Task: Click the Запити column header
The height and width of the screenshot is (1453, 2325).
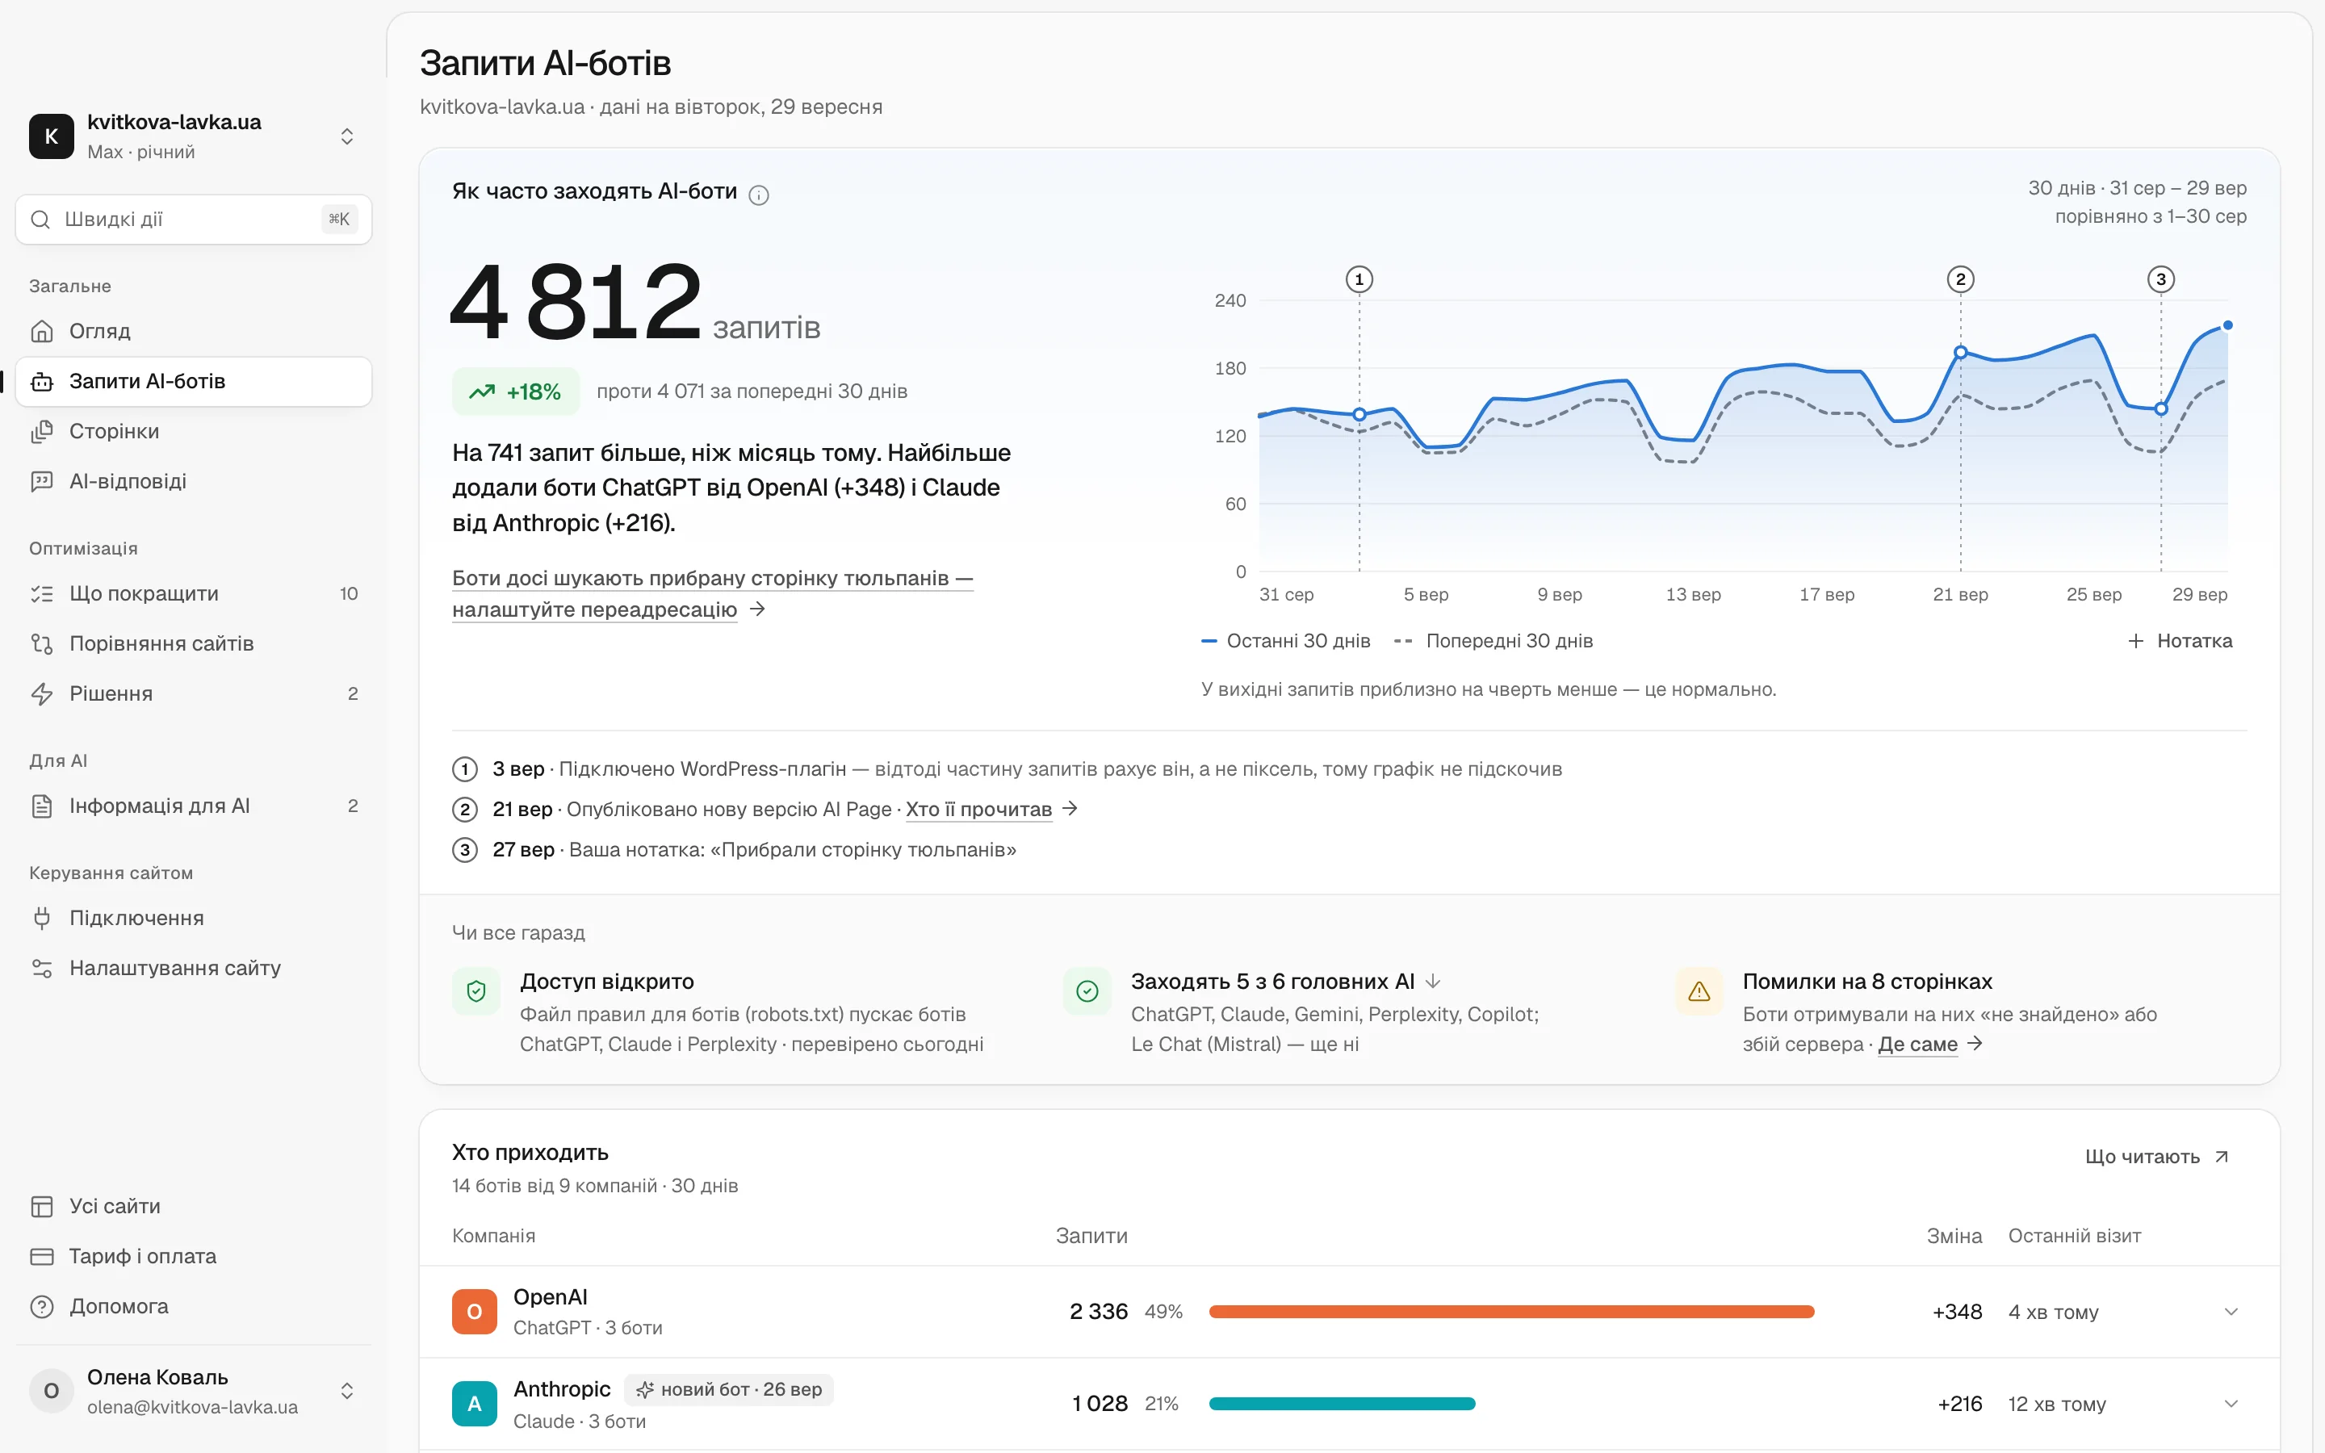Action: coord(1091,1236)
